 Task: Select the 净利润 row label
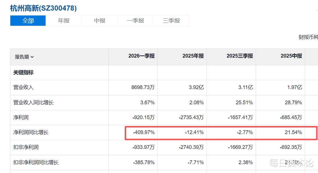(x=21, y=117)
